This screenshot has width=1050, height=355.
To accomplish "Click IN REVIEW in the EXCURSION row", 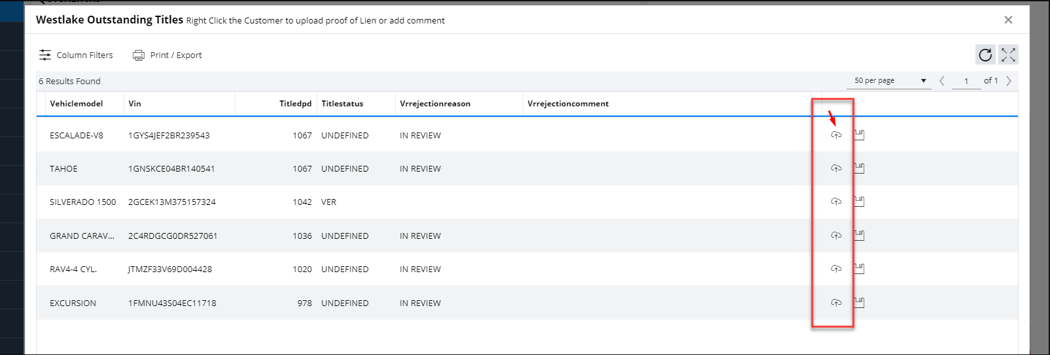I will tap(420, 303).
